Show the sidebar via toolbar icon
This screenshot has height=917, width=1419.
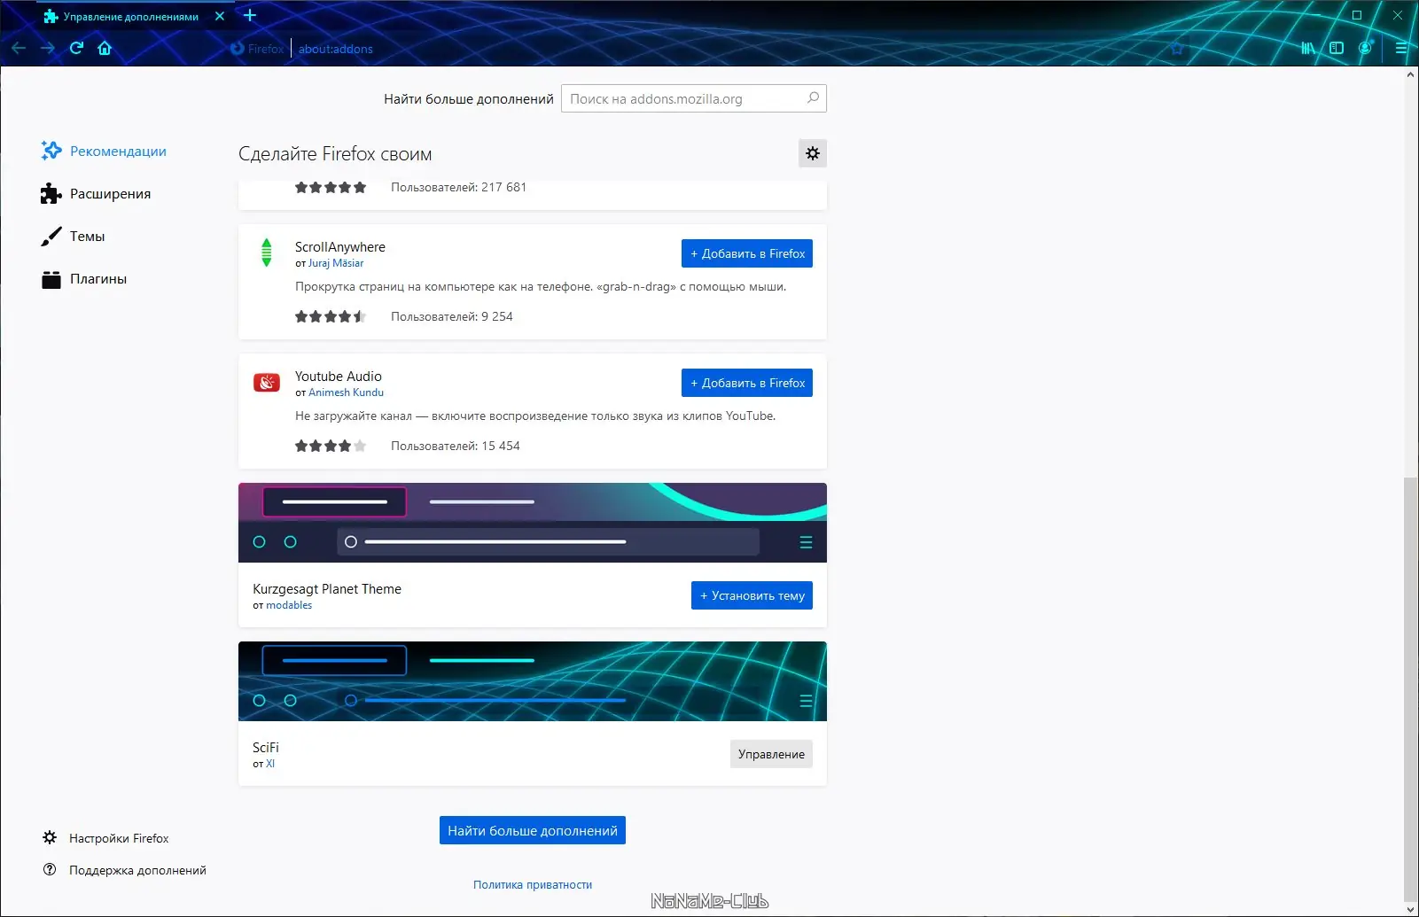point(1337,48)
